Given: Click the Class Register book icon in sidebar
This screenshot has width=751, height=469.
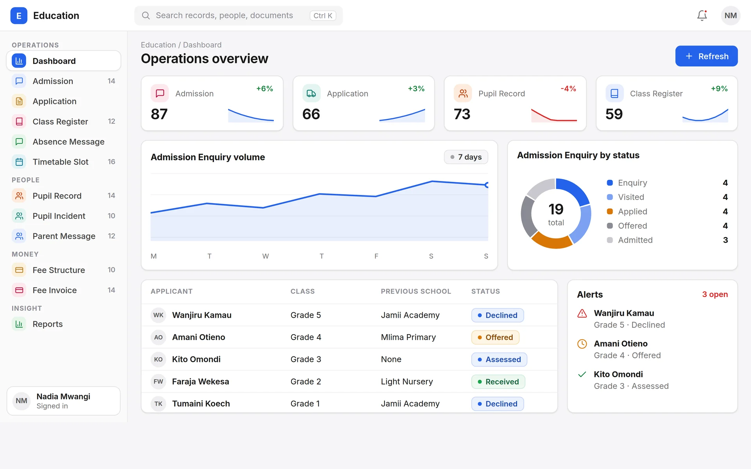Looking at the screenshot, I should tap(19, 122).
